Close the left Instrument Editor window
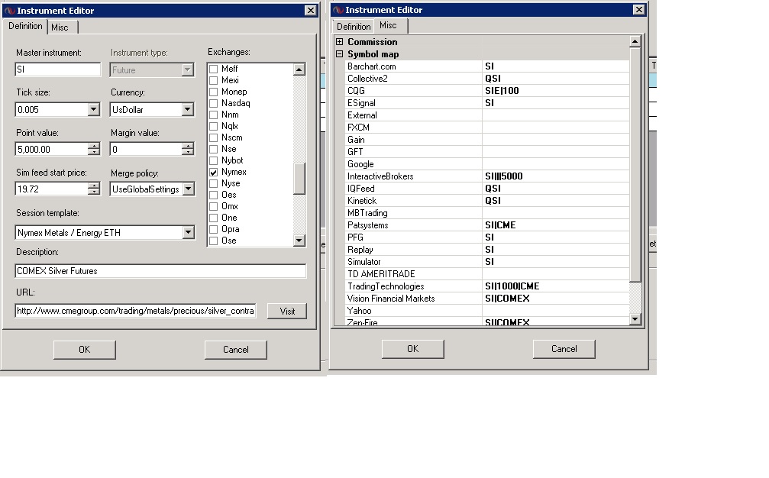The width and height of the screenshot is (769, 478). coord(311,10)
